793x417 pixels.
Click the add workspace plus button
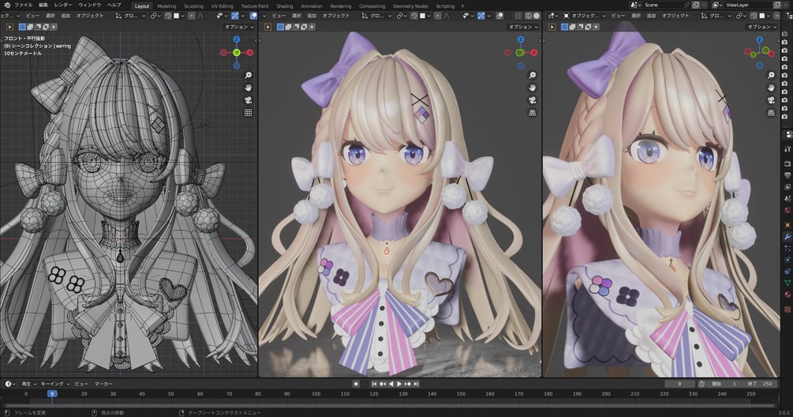462,6
